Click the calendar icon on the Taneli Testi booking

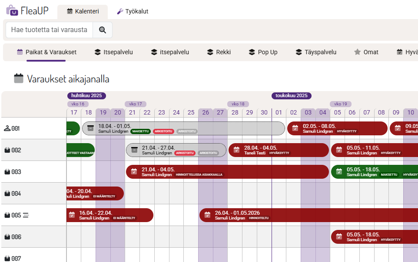pos(236,150)
